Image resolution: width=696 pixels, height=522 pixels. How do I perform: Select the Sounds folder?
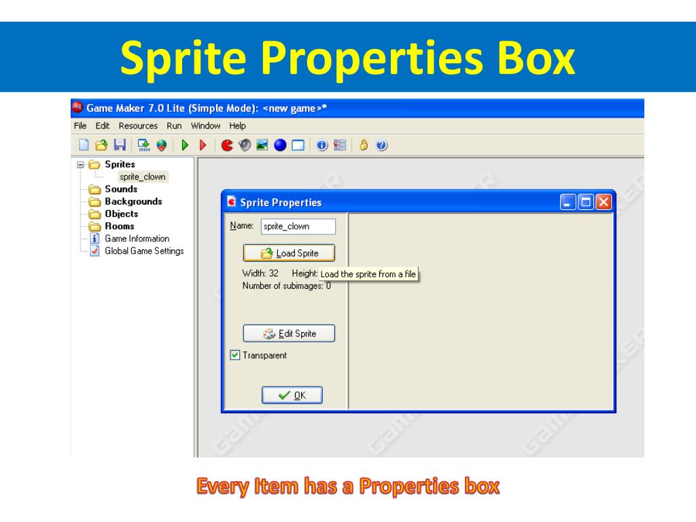click(121, 189)
